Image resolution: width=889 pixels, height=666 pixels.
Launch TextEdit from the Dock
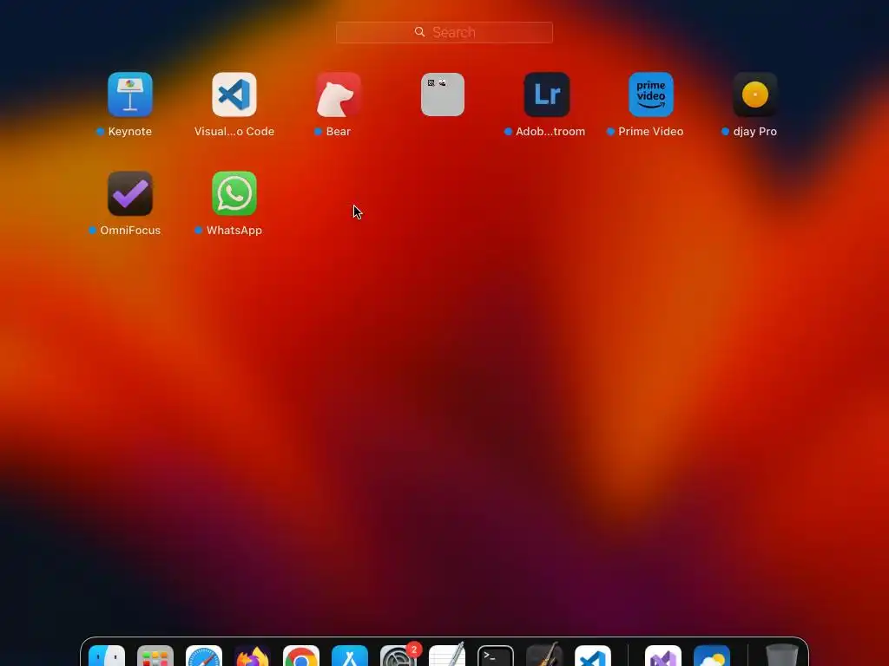447,656
